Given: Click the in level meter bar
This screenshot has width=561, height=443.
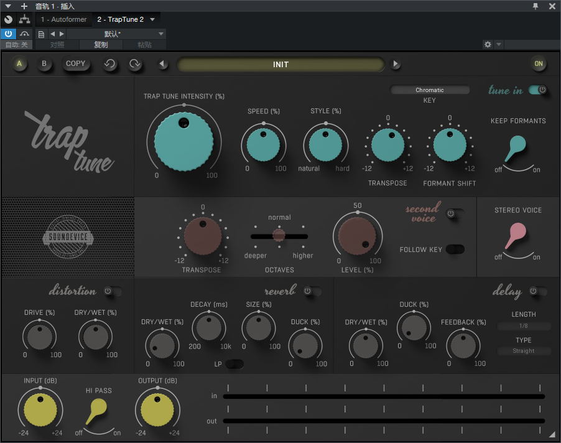Looking at the screenshot, I should (384, 396).
